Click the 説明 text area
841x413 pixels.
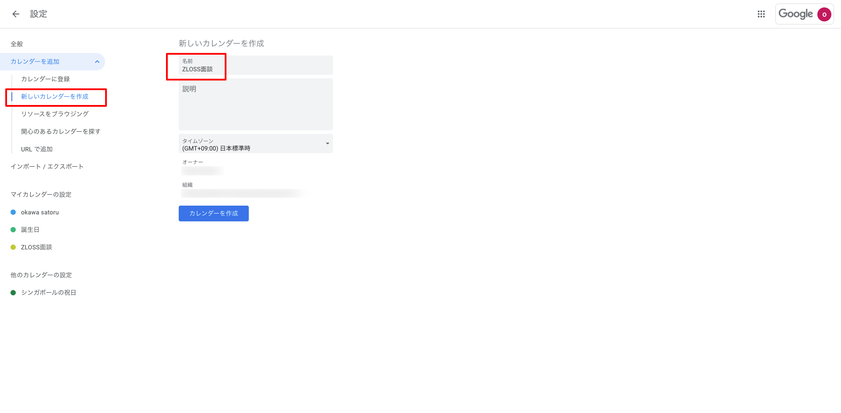[256, 105]
